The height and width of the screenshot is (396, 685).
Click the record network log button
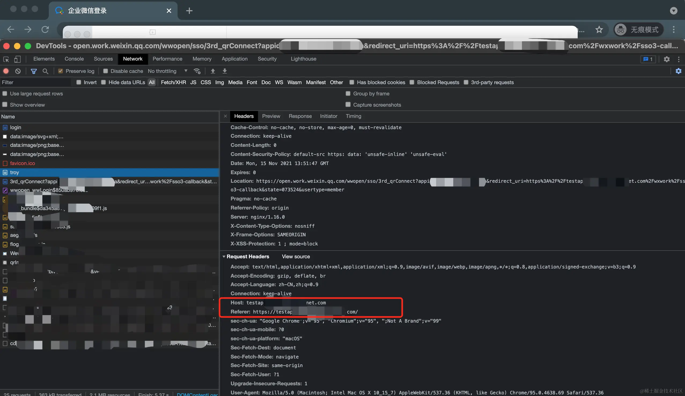tap(6, 71)
